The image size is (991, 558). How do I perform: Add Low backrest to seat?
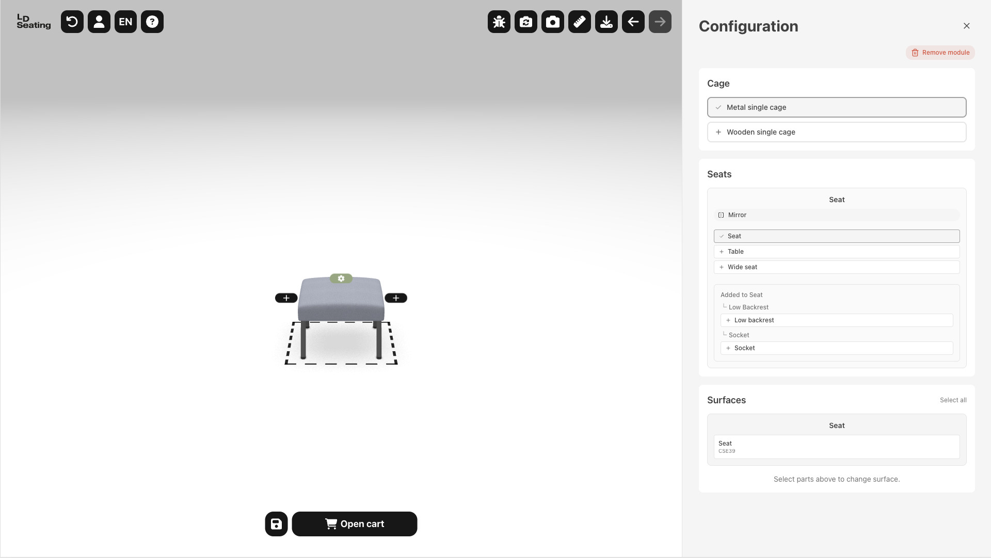click(x=836, y=320)
